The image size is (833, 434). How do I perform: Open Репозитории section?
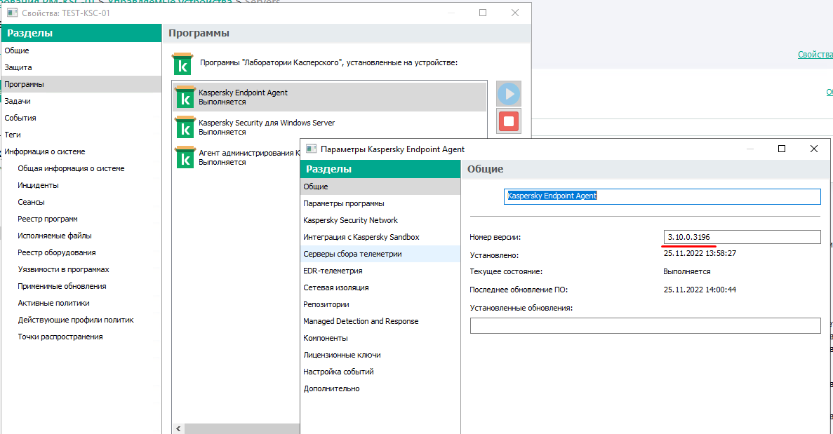point(380,304)
